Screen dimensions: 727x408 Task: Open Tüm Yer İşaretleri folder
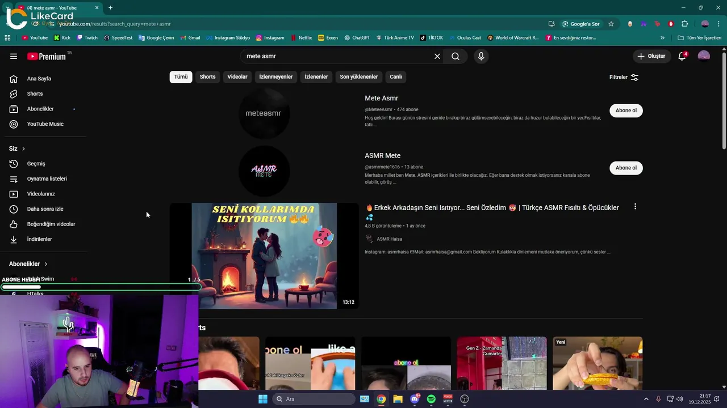(x=700, y=38)
